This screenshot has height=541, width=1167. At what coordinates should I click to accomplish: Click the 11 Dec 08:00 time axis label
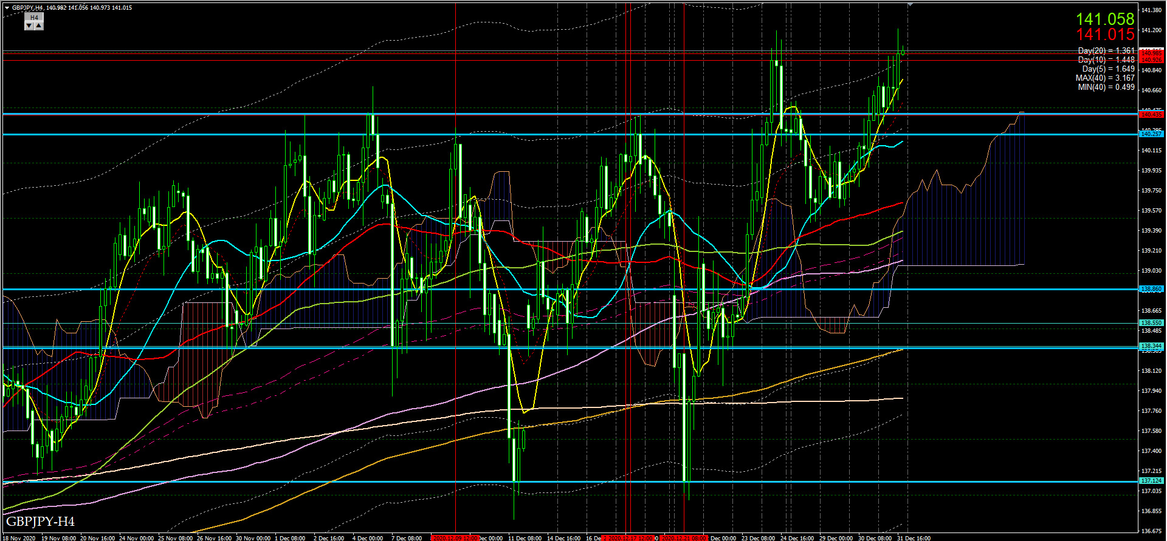pyautogui.click(x=525, y=538)
